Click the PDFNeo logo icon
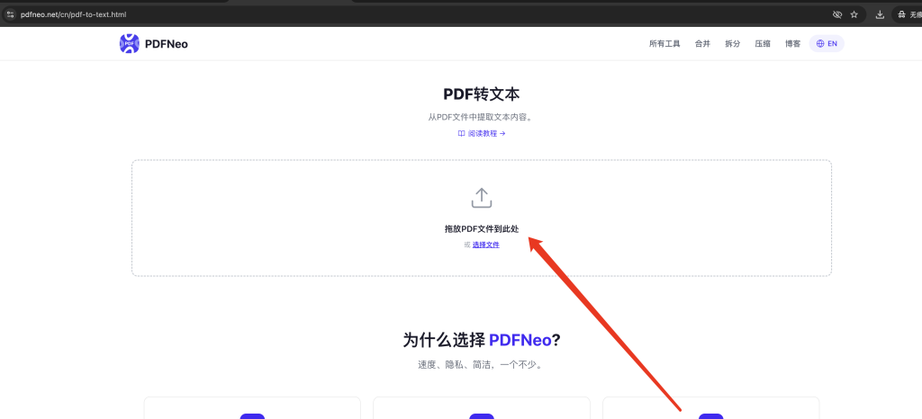The image size is (922, 419). pyautogui.click(x=130, y=43)
